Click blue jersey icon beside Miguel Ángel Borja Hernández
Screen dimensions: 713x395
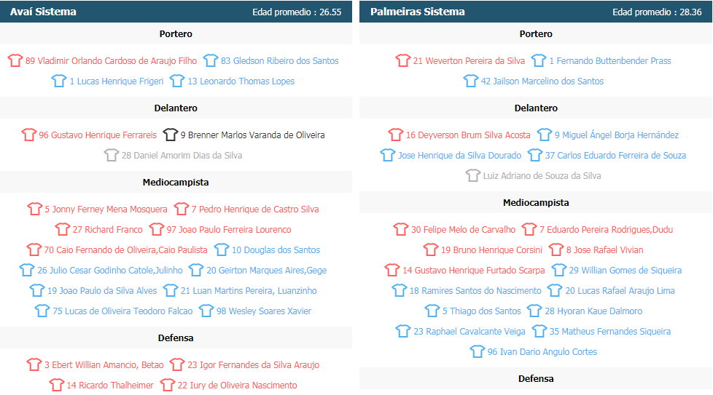[x=545, y=135]
